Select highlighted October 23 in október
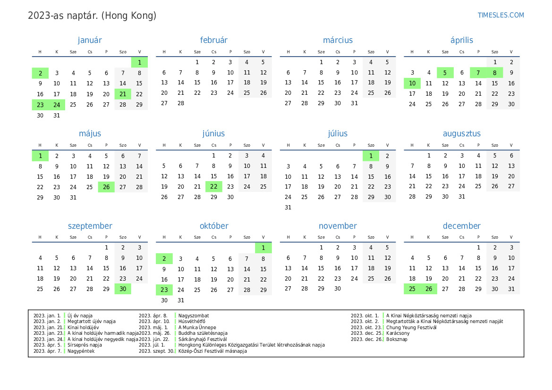The height and width of the screenshot is (390, 552). click(x=164, y=290)
